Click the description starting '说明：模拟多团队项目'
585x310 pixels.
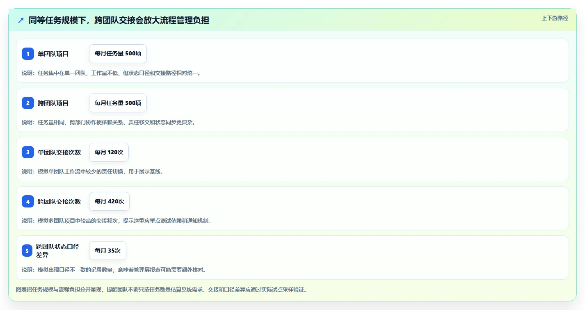click(x=117, y=221)
